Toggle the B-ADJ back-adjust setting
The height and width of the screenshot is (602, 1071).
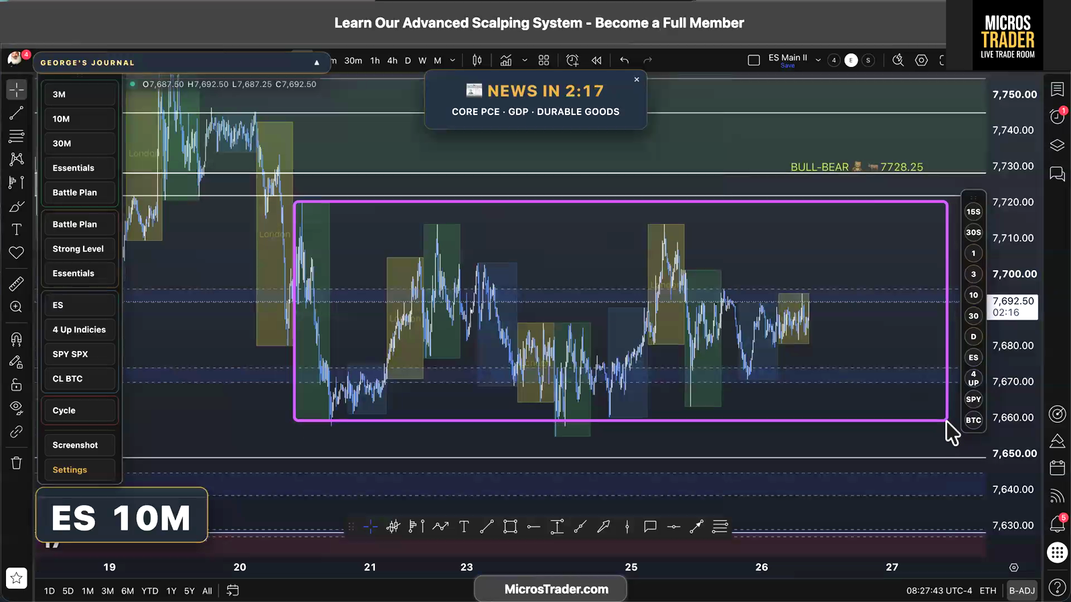tap(1022, 591)
